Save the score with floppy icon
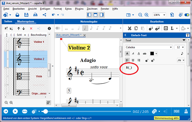 [x=26, y=15]
